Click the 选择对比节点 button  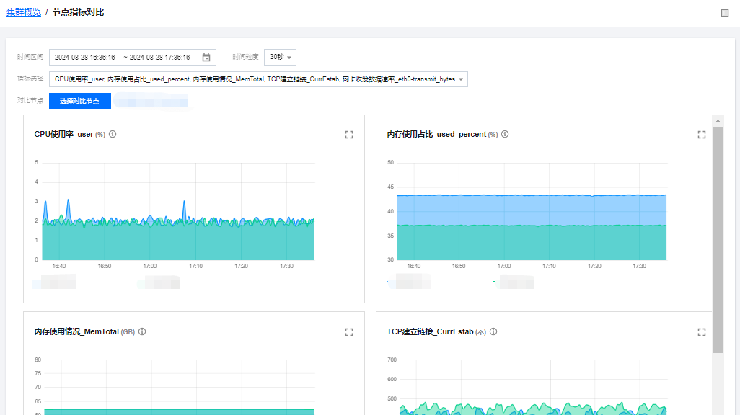tap(80, 101)
